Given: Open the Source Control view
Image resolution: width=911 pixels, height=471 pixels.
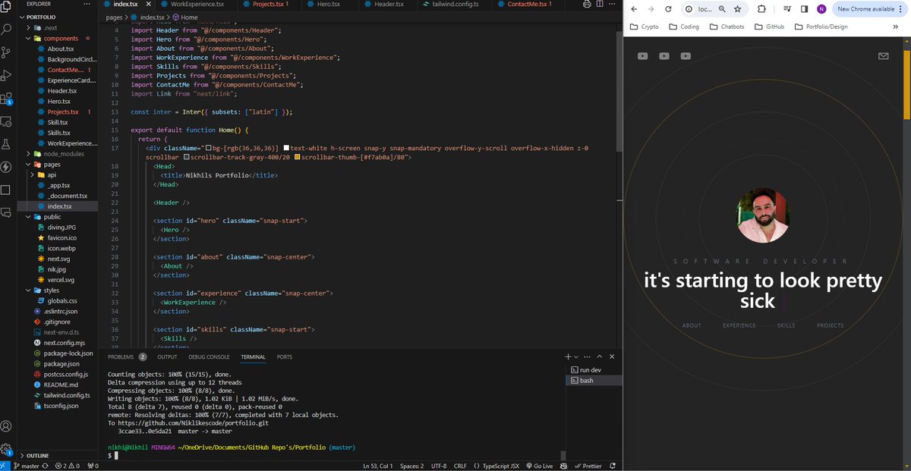Looking at the screenshot, I should pos(7,52).
